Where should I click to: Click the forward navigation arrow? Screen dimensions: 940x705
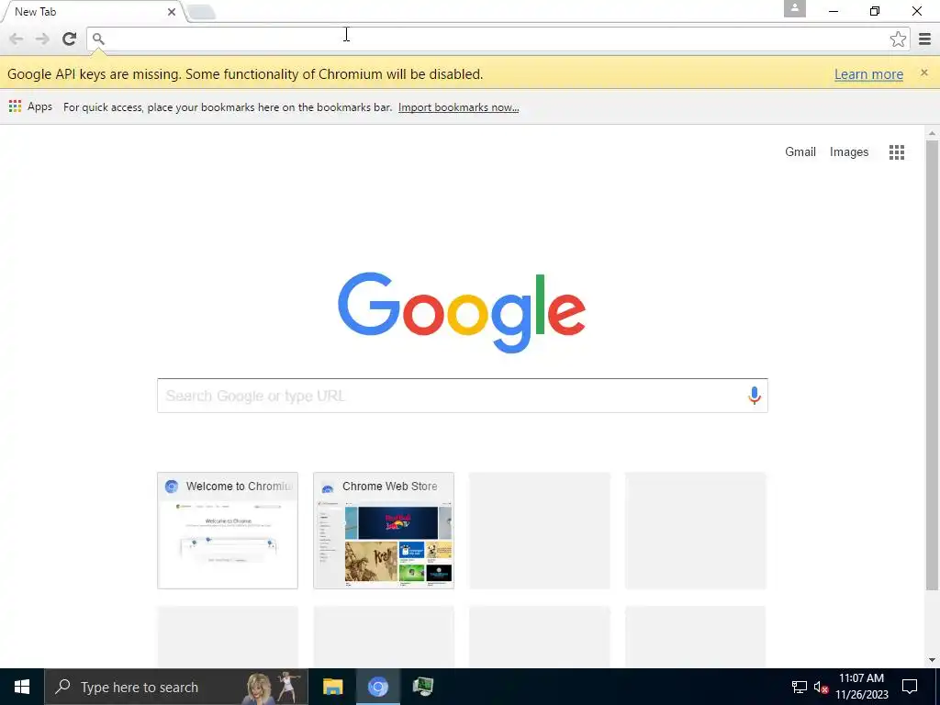coord(42,39)
